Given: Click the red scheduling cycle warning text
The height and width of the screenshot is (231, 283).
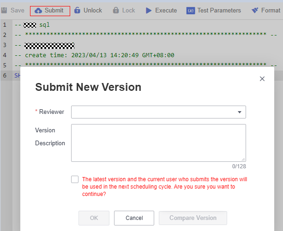Looking at the screenshot, I should pos(164,187).
